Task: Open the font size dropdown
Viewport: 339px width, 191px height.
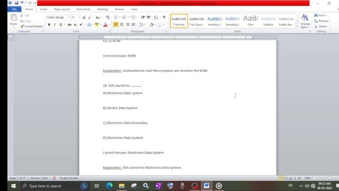Action: [x=79, y=18]
